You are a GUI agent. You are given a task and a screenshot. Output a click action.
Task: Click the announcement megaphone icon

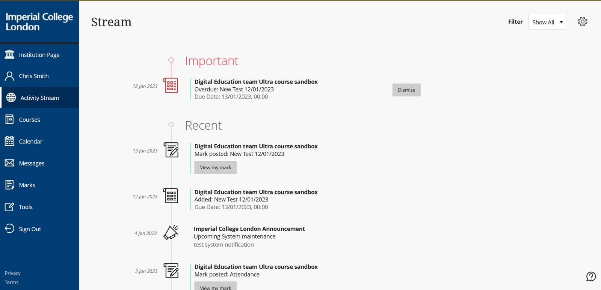[171, 233]
